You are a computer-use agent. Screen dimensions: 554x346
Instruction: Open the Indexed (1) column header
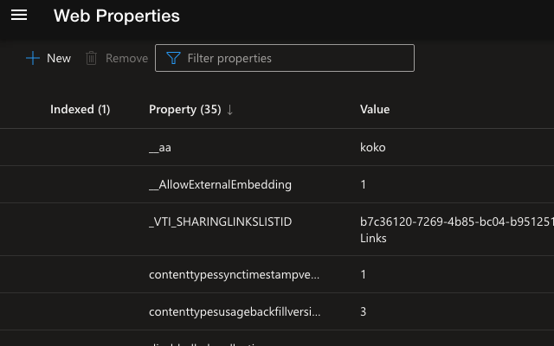click(x=80, y=110)
